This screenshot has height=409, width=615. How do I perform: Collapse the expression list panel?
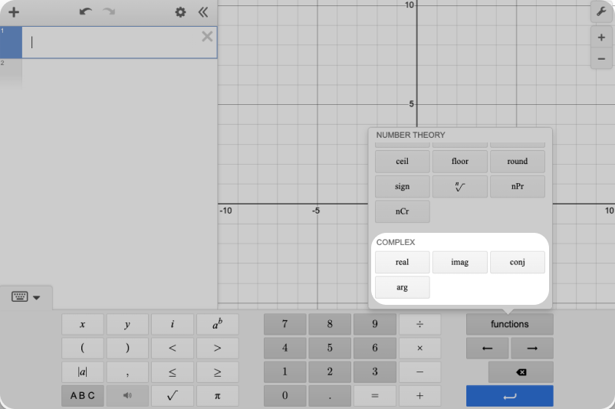coord(203,12)
